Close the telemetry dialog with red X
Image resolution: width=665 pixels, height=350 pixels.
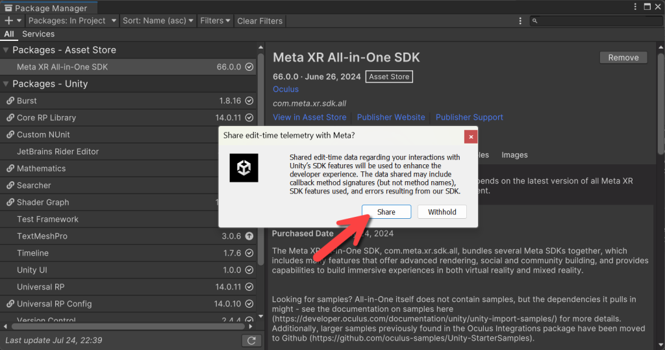point(471,136)
